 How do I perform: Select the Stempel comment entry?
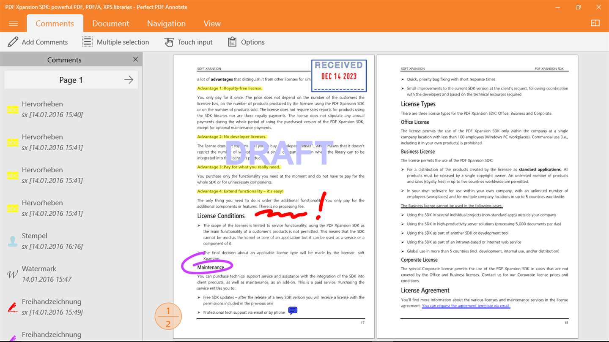(71, 241)
